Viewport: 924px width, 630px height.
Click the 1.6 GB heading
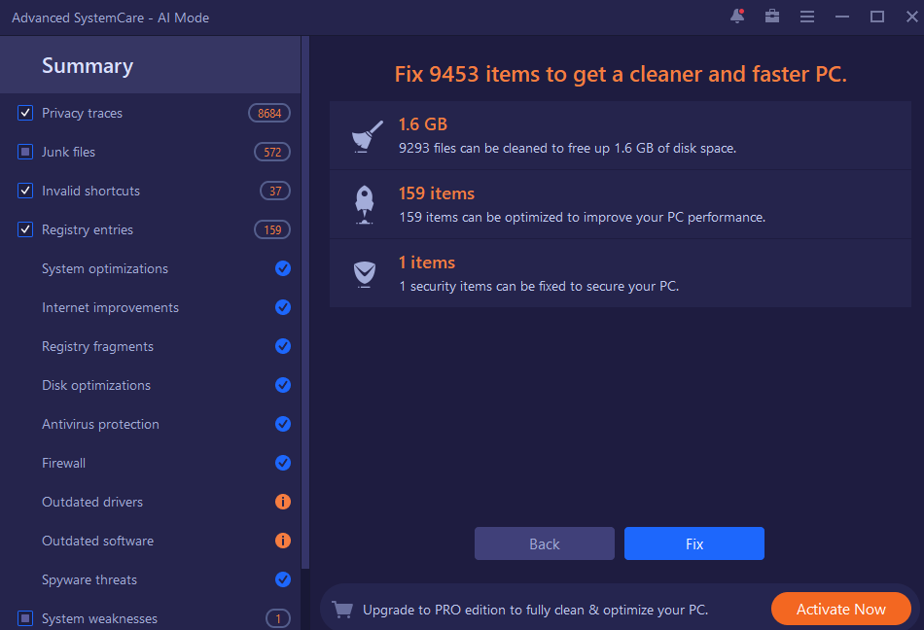pos(422,124)
